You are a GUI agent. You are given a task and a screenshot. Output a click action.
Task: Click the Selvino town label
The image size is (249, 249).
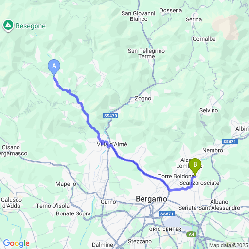click(x=209, y=110)
